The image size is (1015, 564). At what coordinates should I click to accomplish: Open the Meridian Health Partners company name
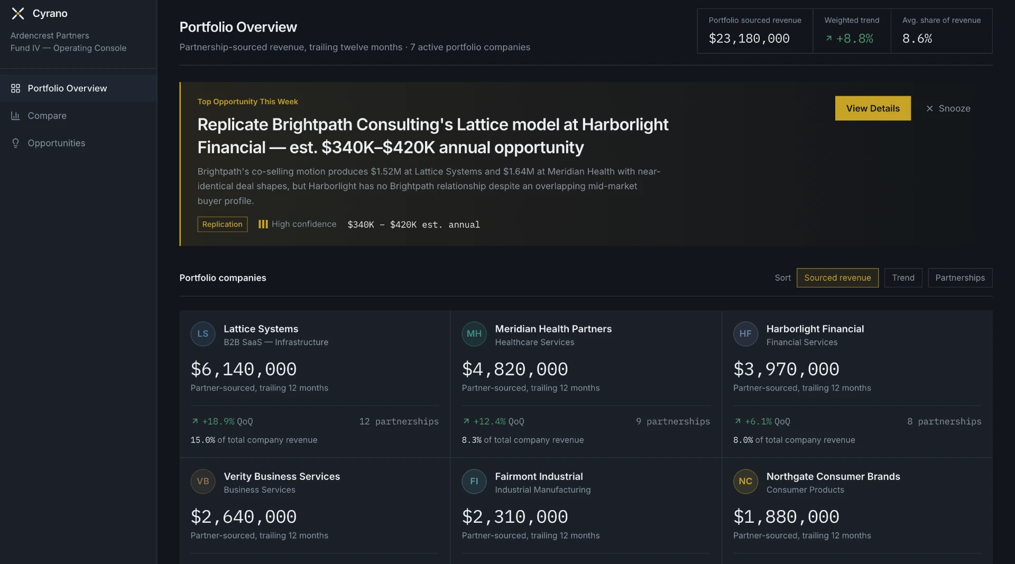point(553,329)
